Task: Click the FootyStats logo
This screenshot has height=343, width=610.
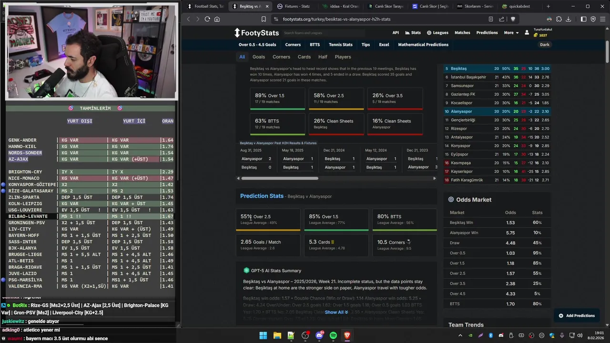Action: pyautogui.click(x=256, y=33)
